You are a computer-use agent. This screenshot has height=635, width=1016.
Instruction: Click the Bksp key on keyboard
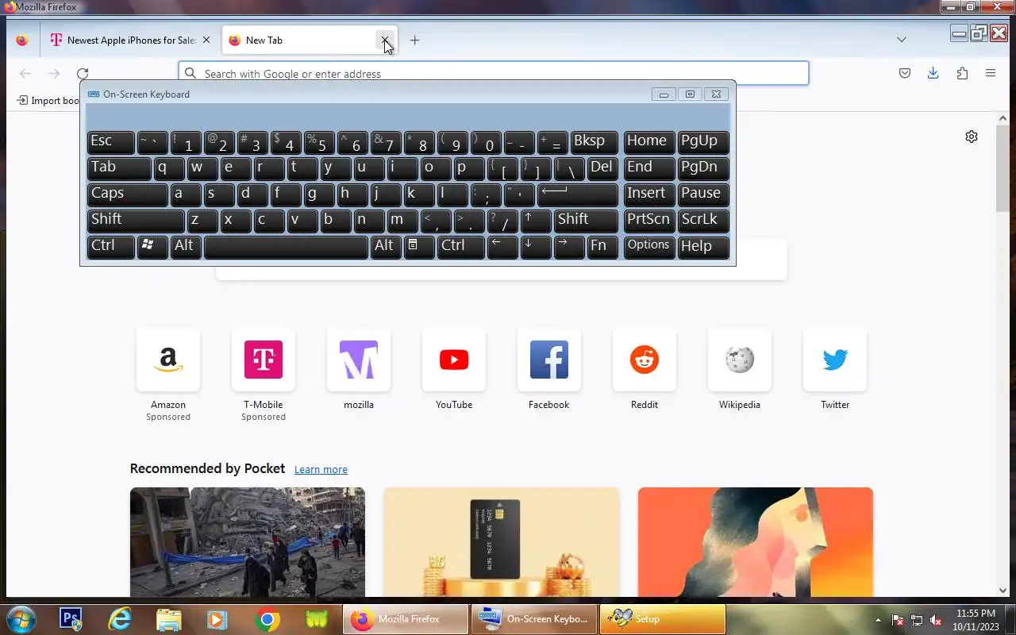(594, 142)
